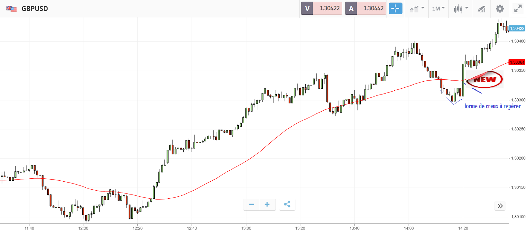
Task: Click the red NEW badge on chart
Action: pyautogui.click(x=485, y=79)
